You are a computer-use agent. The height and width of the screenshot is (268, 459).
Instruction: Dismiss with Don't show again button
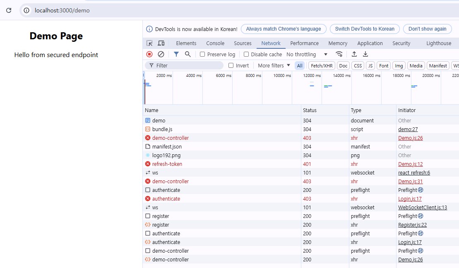(428, 29)
